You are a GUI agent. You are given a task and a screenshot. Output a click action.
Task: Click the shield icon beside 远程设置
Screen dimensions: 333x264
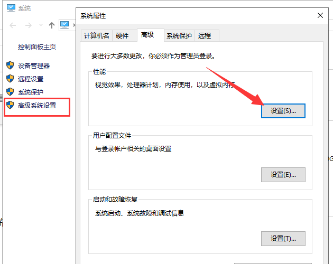(10, 79)
